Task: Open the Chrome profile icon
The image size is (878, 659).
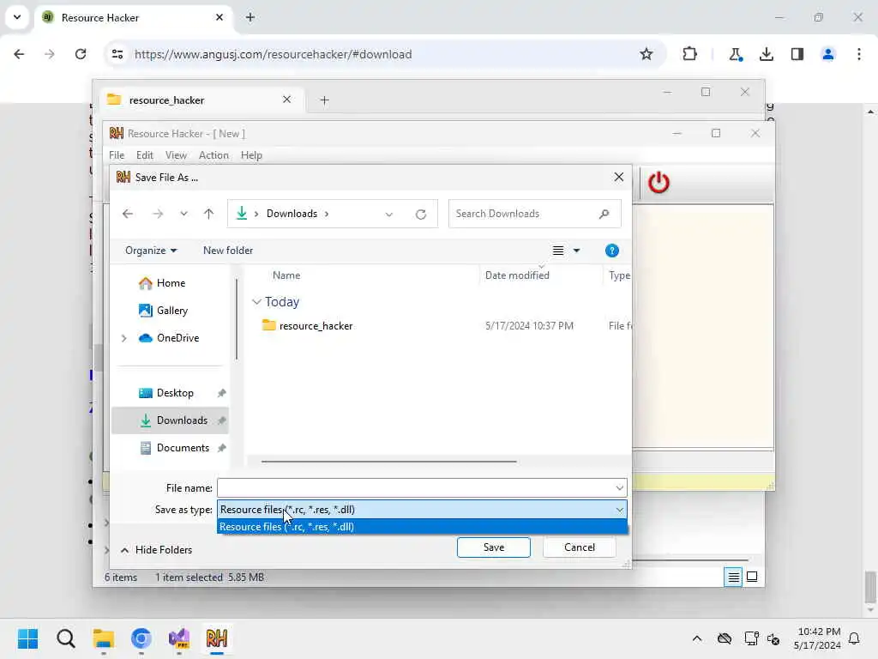Action: coord(828,54)
